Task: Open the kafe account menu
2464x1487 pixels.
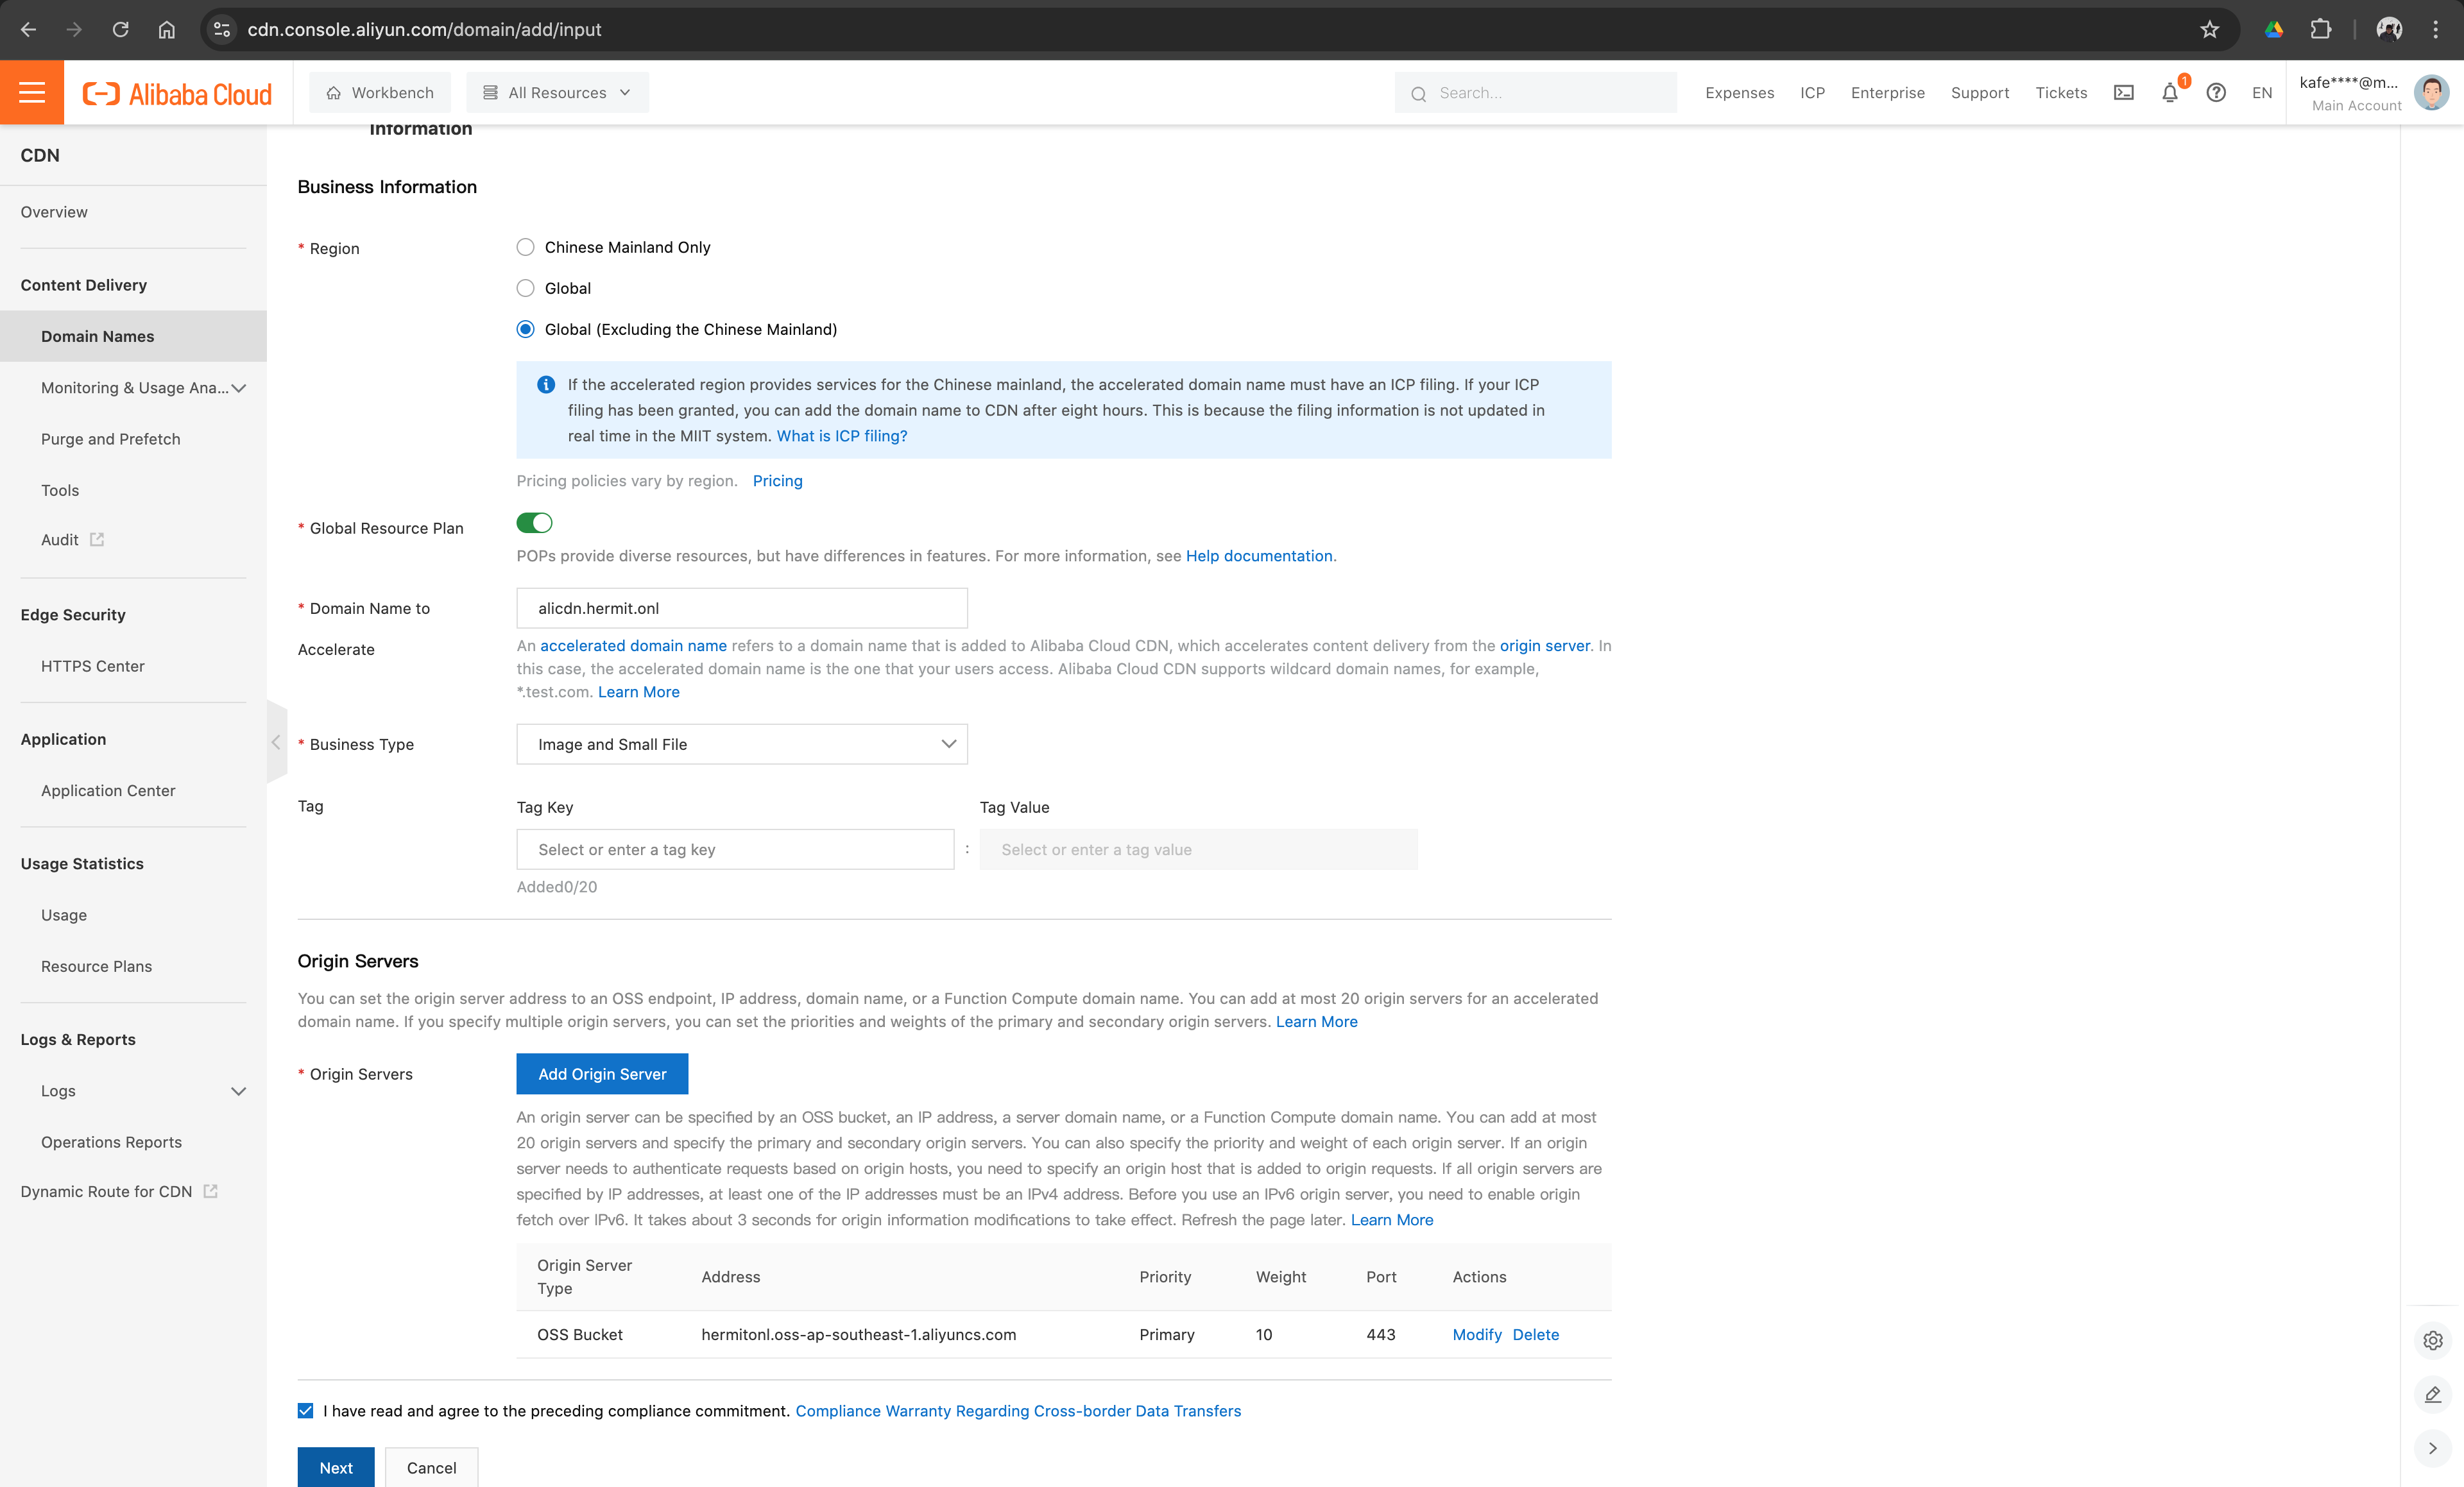Action: coord(2350,92)
